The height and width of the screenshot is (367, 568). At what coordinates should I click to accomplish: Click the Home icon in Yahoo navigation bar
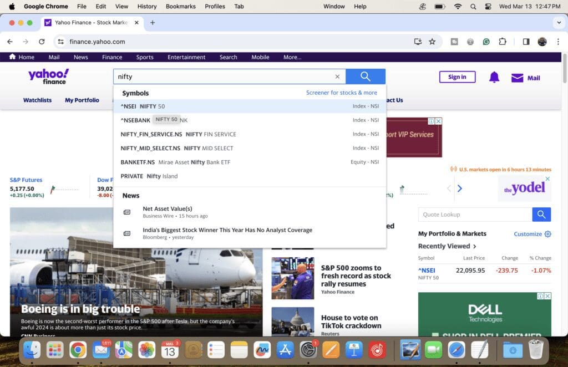pos(12,57)
